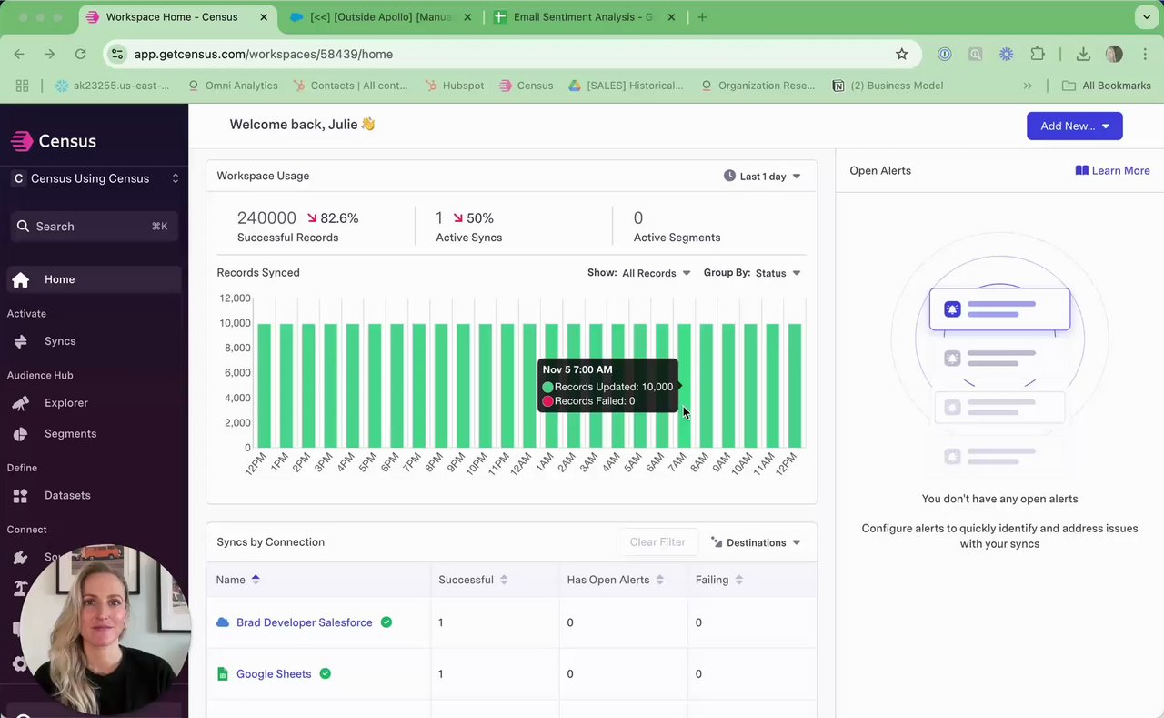Select the Segments pie icon
Viewport: 1164px width, 718px height.
[21, 434]
